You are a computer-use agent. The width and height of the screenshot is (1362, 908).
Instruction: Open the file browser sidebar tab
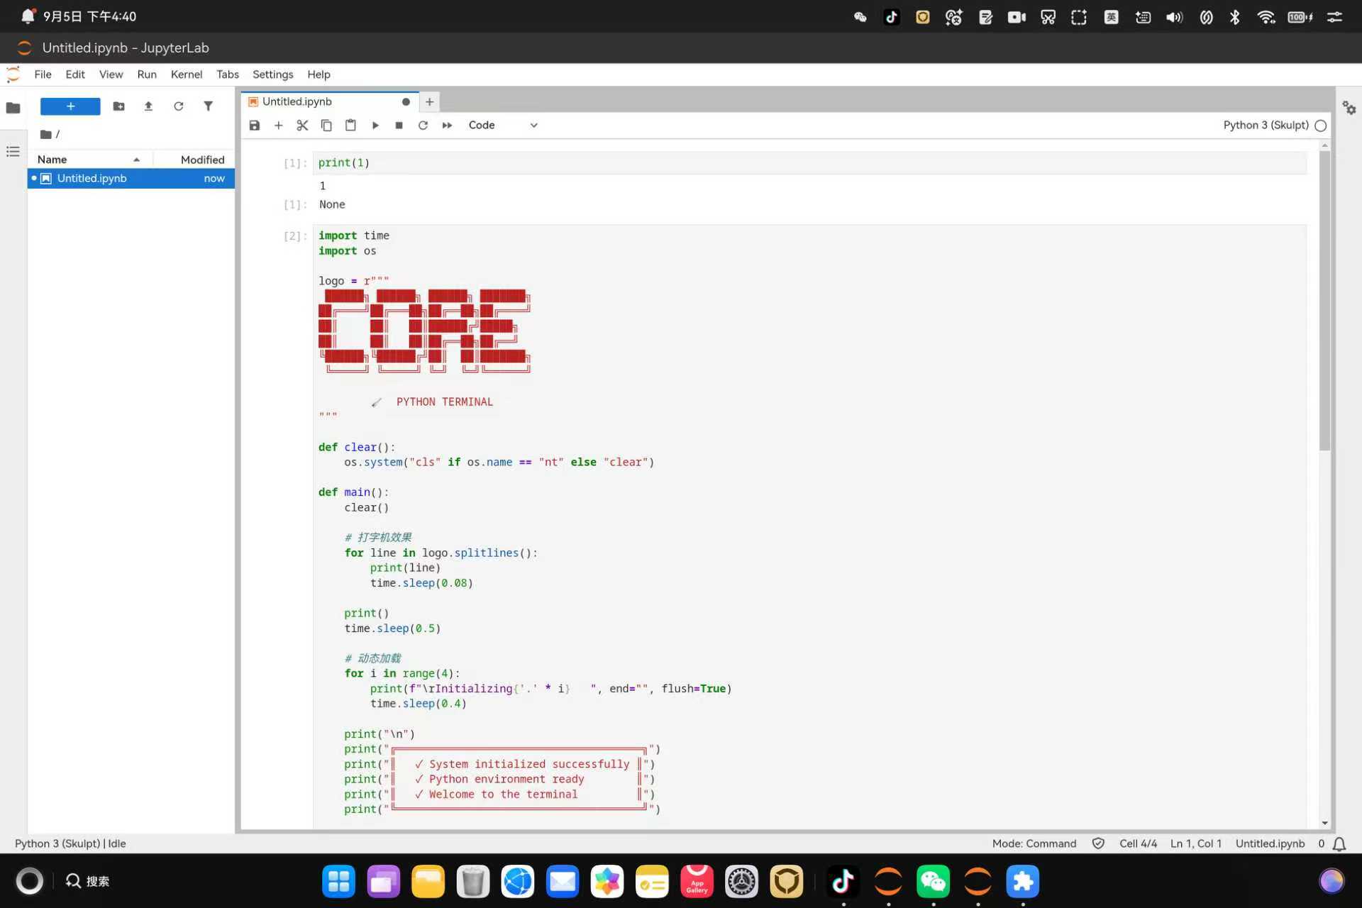[13, 108]
